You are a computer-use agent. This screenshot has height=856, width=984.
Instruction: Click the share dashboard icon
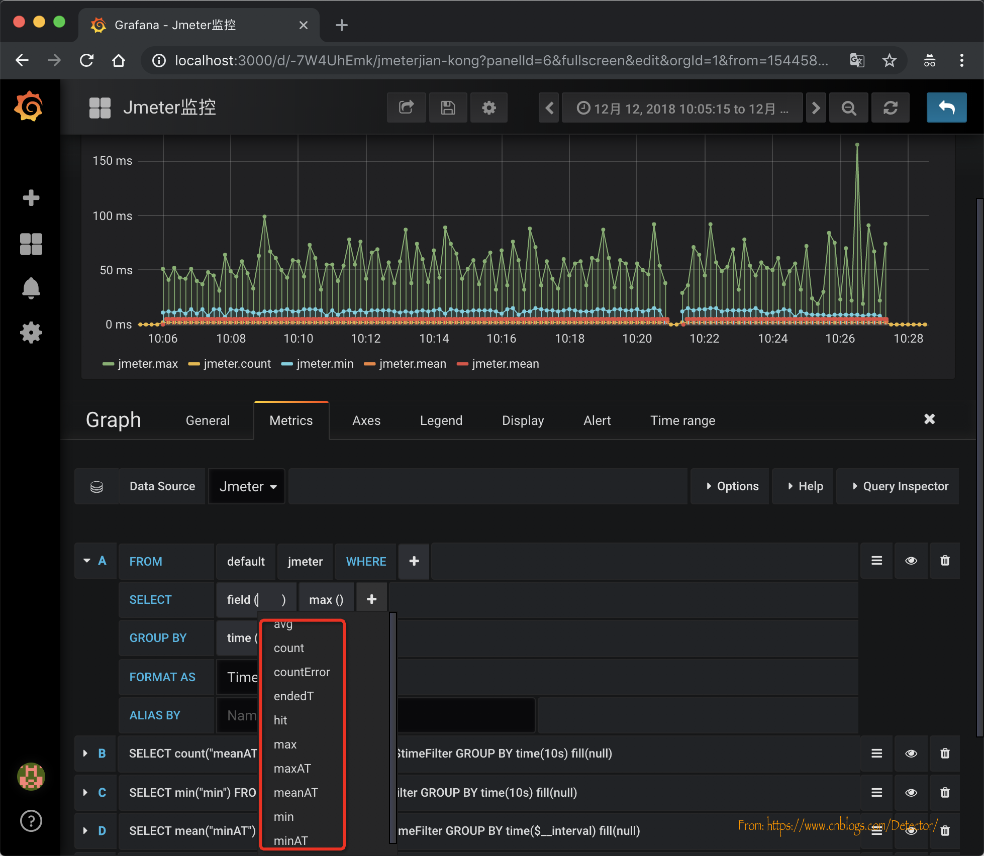pyautogui.click(x=406, y=108)
